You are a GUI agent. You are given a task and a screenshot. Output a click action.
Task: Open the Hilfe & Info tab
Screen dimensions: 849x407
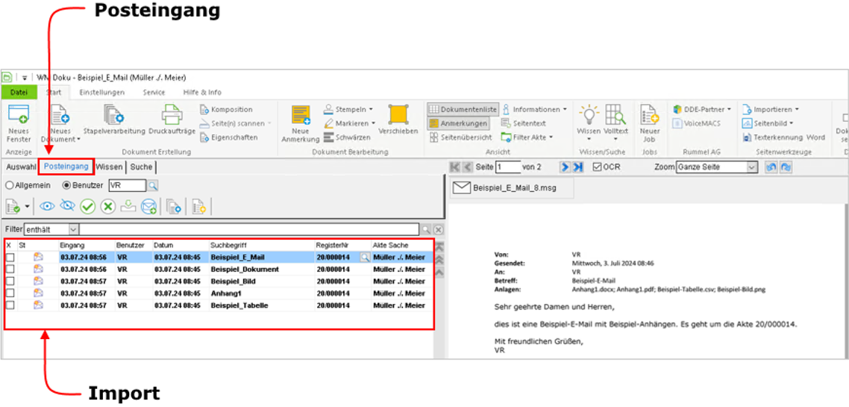point(202,92)
